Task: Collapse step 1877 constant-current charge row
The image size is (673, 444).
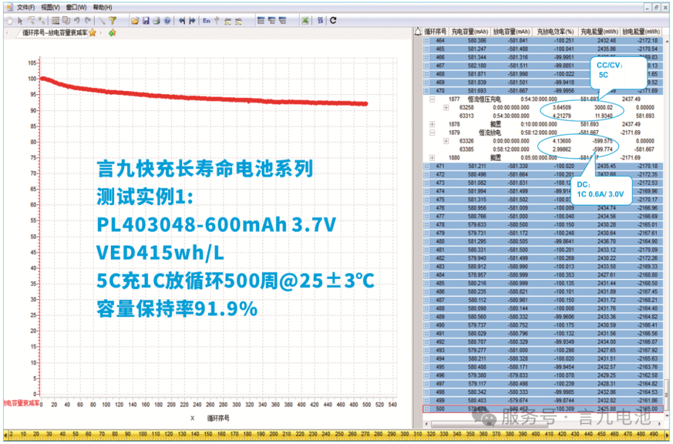Action: coord(432,99)
